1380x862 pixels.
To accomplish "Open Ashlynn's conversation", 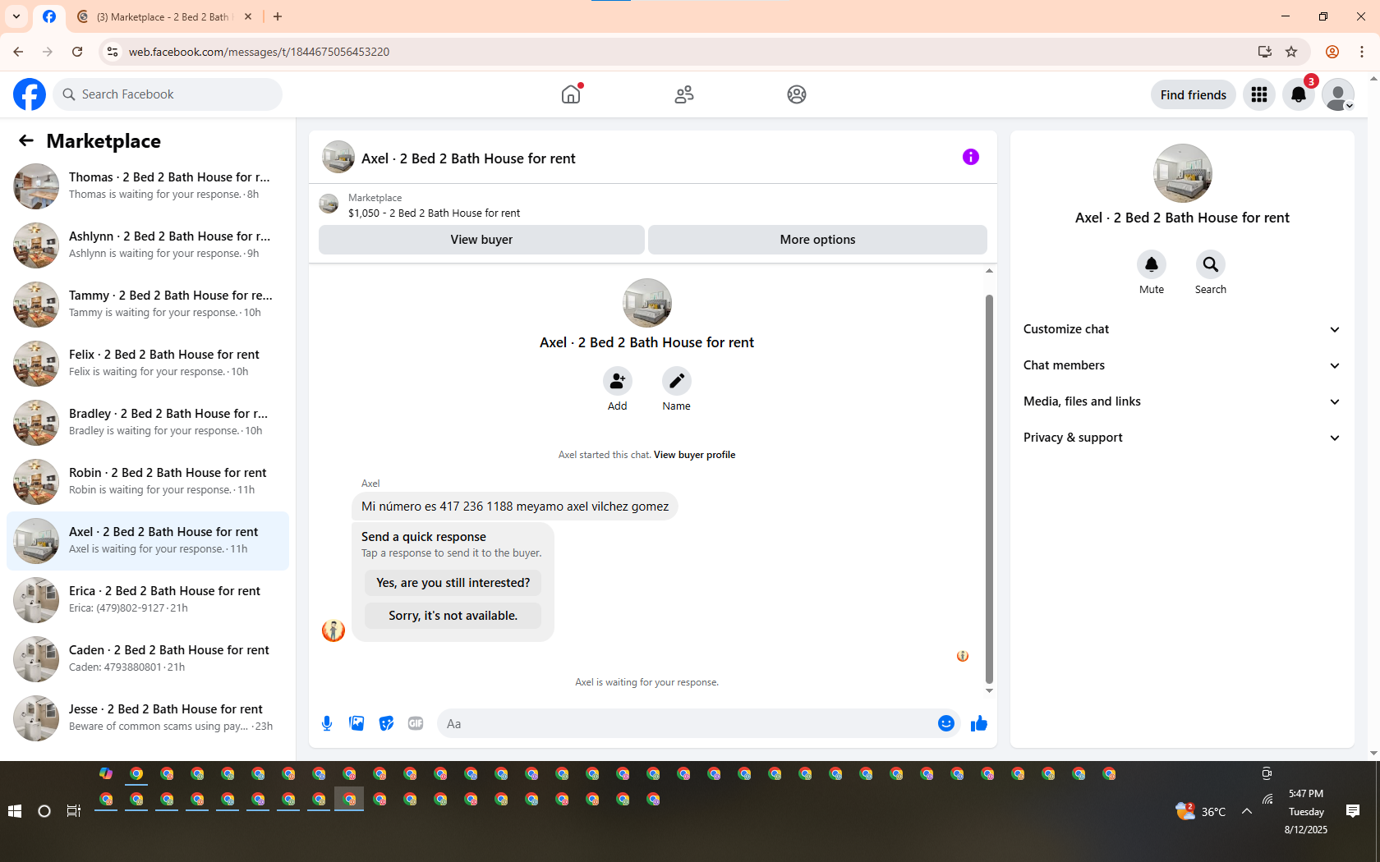I will click(148, 245).
